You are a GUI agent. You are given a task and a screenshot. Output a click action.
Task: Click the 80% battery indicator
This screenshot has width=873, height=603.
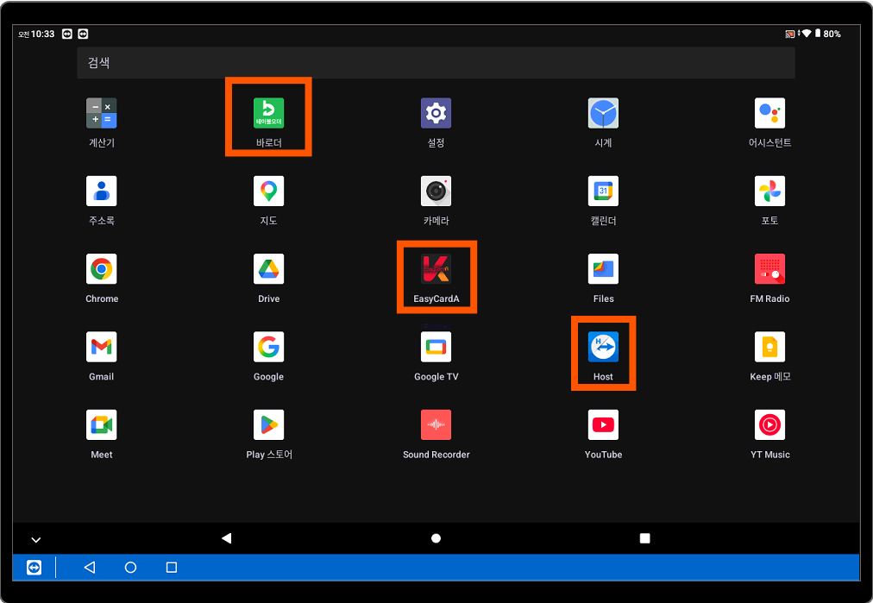(x=828, y=34)
